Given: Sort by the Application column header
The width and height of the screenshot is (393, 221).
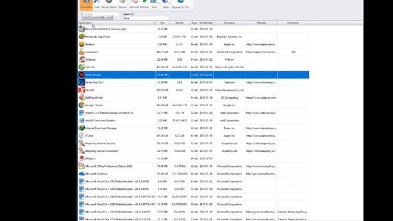Looking at the screenshot, I should point(117,23).
